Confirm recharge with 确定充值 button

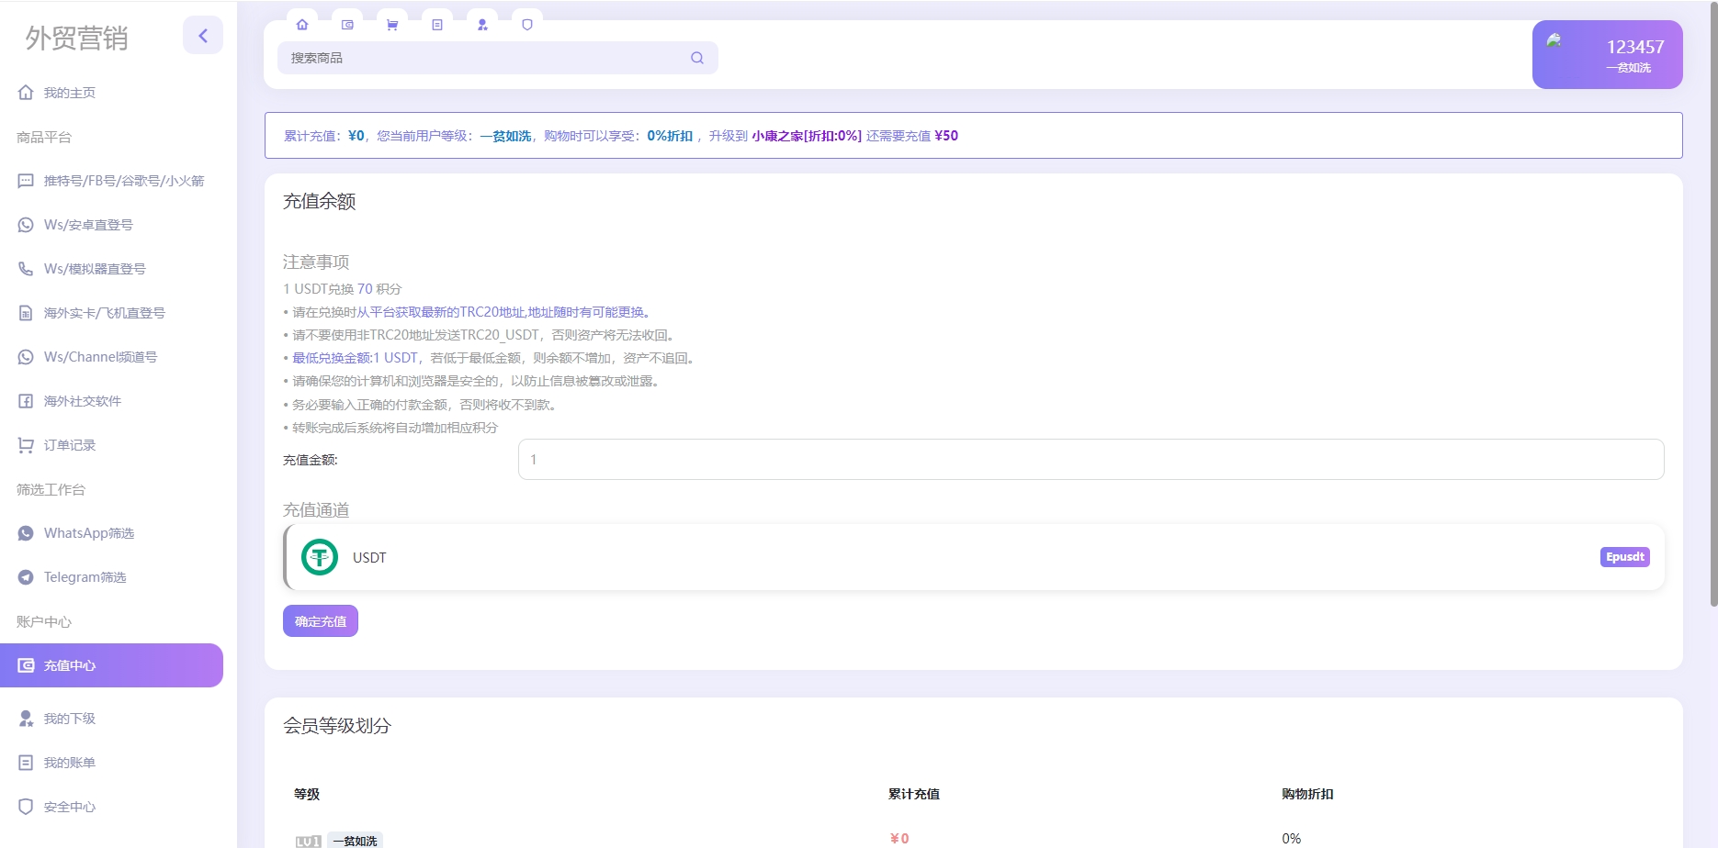tap(321, 621)
